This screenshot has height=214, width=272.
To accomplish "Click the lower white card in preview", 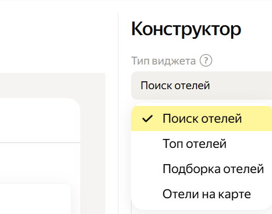I will (x=35, y=199).
